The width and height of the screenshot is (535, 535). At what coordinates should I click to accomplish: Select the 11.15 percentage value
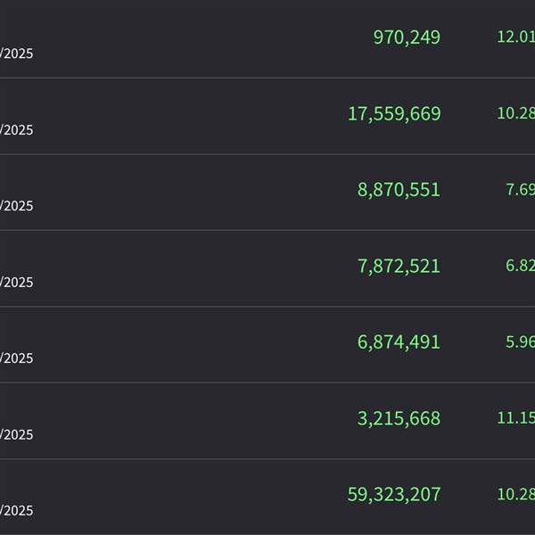click(x=516, y=418)
